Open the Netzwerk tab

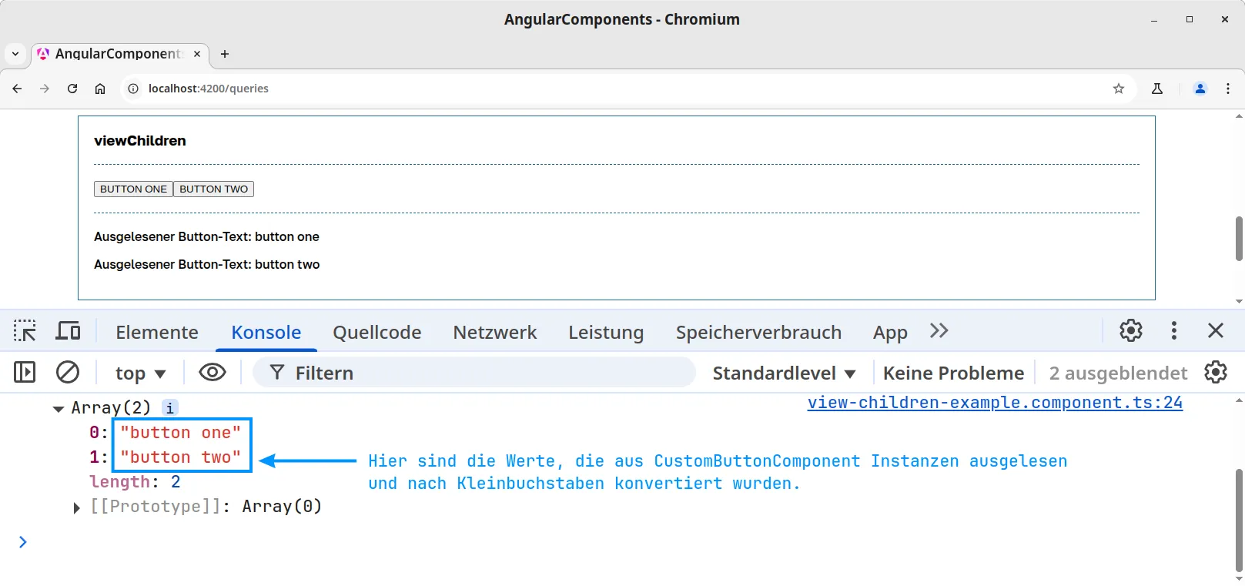click(x=495, y=332)
